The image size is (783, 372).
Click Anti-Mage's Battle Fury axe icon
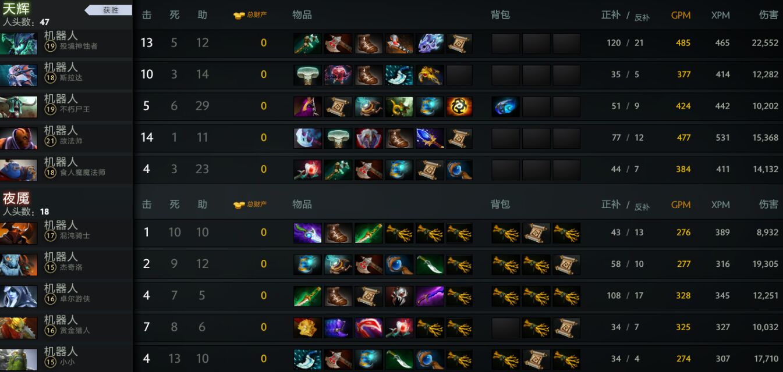tap(307, 138)
